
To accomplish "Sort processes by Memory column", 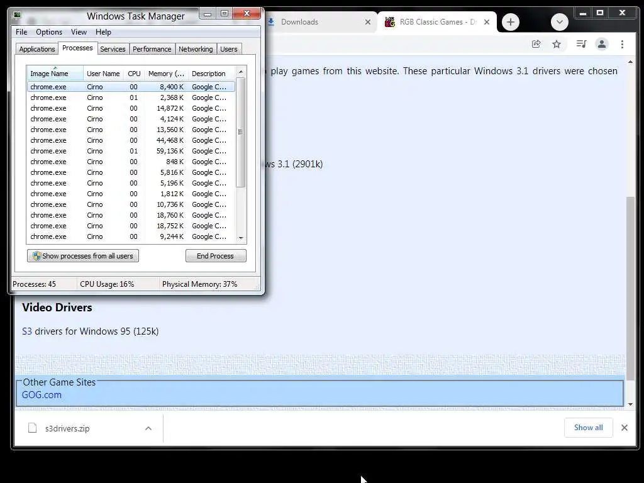I will (x=166, y=74).
